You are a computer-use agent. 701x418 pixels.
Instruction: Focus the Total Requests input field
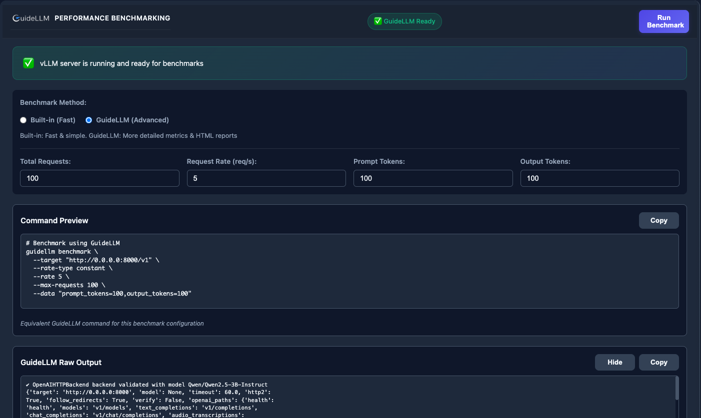coord(99,178)
